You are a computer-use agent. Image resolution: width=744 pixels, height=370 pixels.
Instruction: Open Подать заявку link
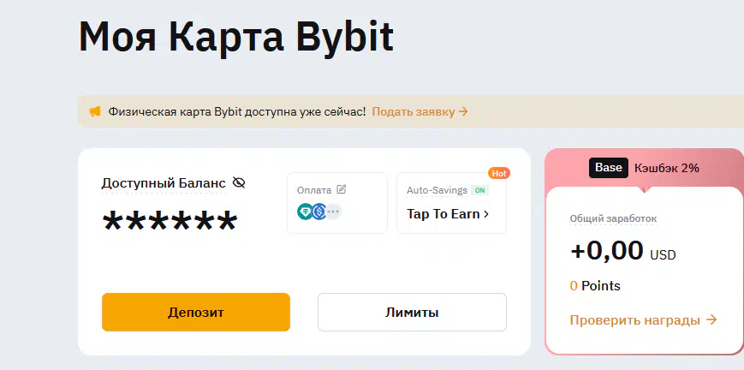(420, 111)
